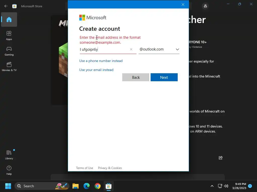257x192 pixels.
Task: Click the Back button in dialog
Action: (136, 77)
